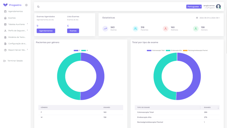
Task: Open Perfis de Seguran... menu item
Action: tap(17, 31)
